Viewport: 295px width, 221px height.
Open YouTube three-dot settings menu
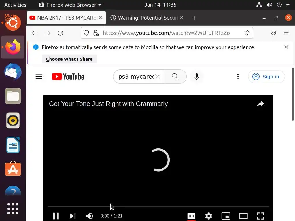(238, 77)
